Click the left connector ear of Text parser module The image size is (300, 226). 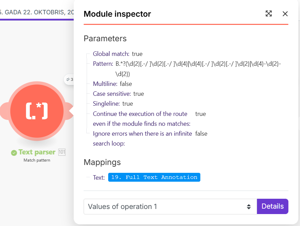coord(4,111)
